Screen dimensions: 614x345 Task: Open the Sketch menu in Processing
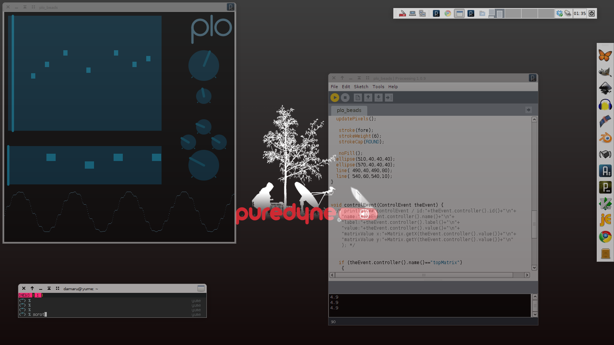tap(361, 87)
